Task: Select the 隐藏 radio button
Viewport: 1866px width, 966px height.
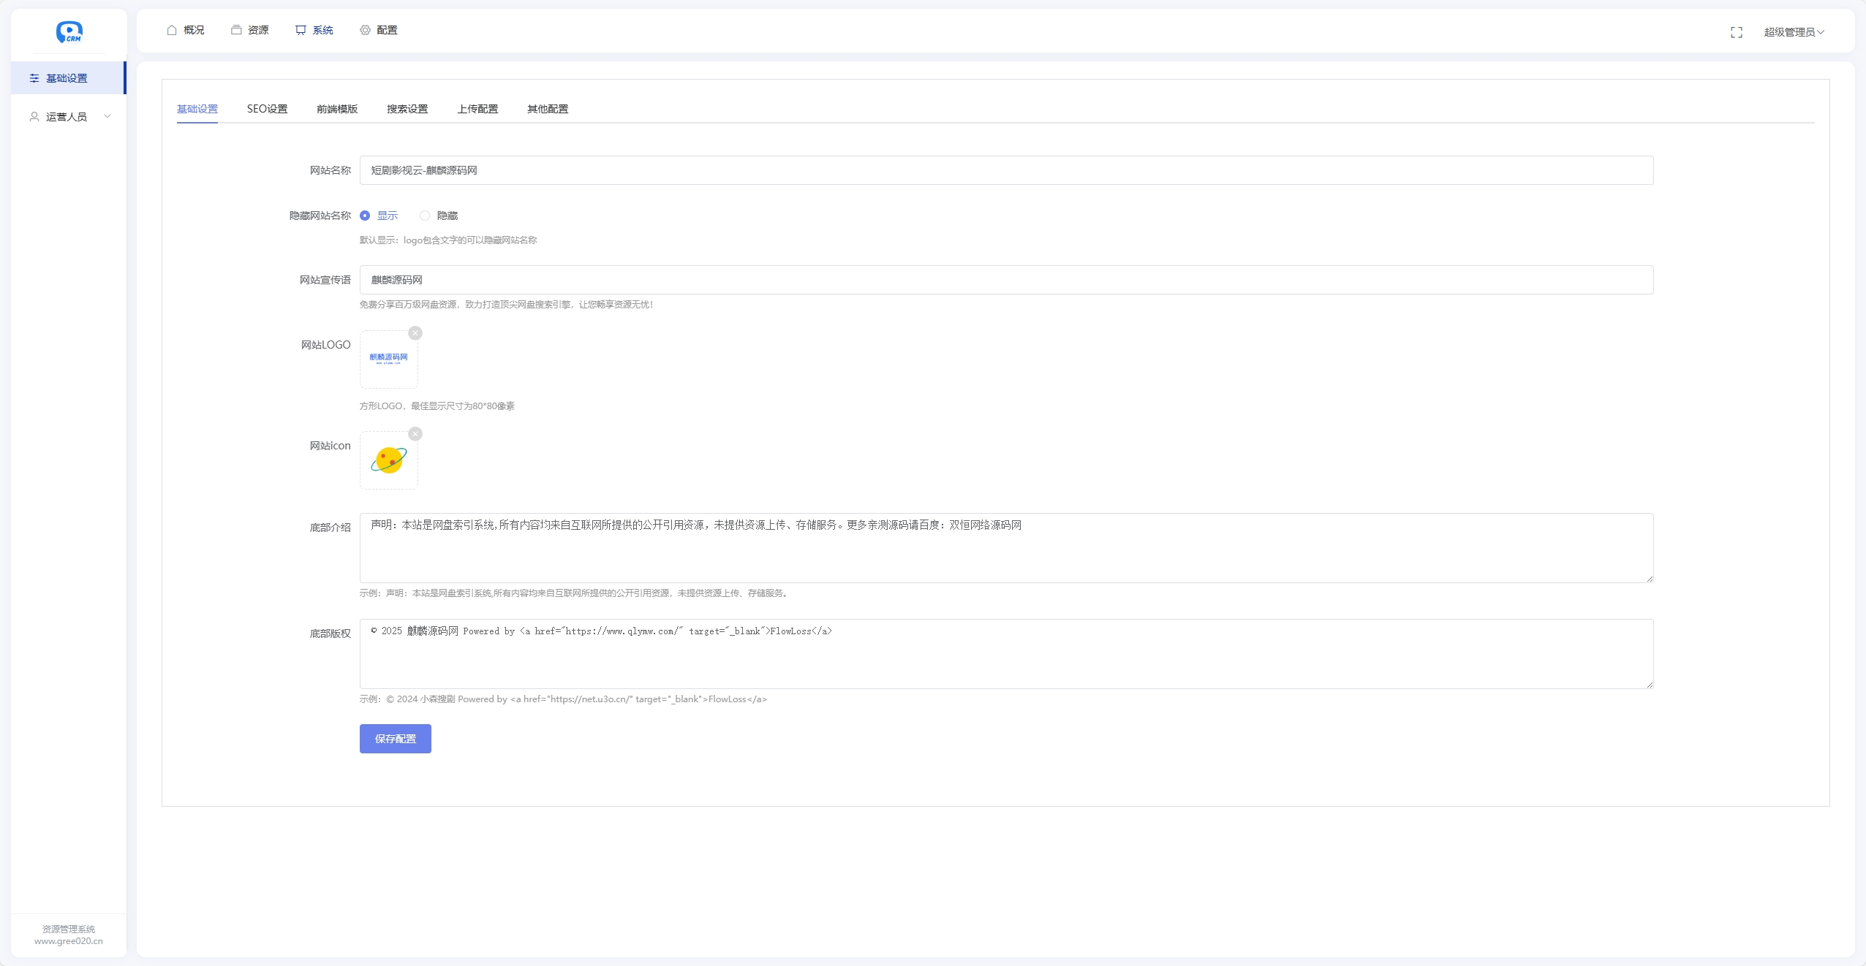Action: 425,216
